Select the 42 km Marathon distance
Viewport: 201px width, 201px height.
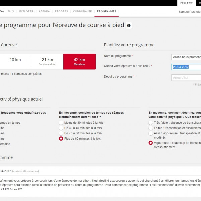[79, 62]
